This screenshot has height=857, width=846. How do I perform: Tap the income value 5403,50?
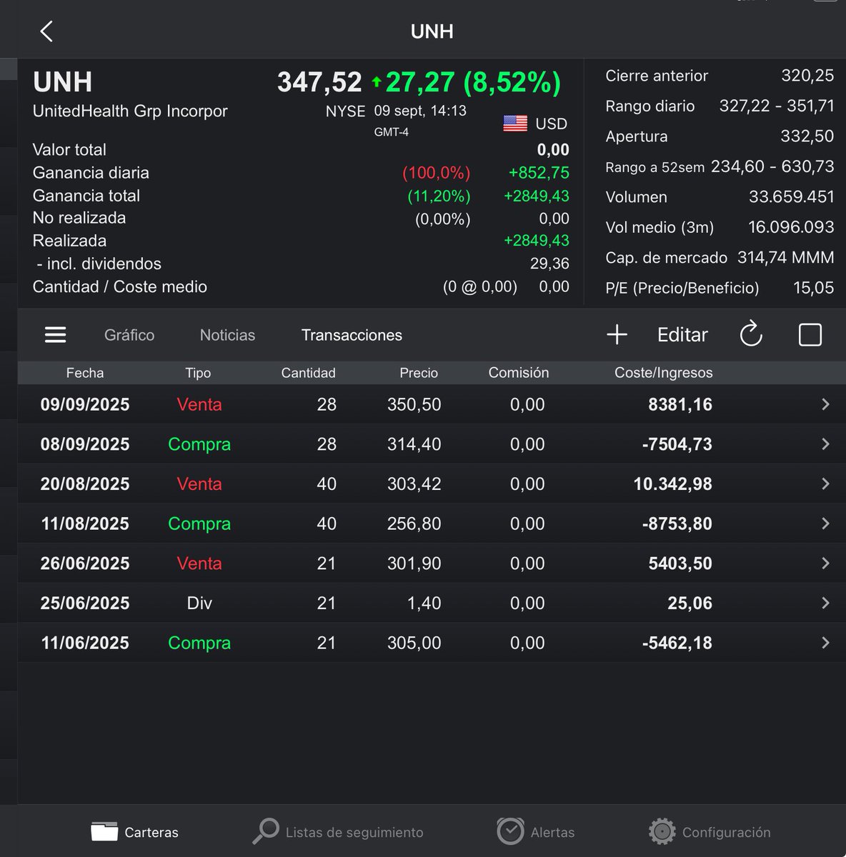pos(680,563)
